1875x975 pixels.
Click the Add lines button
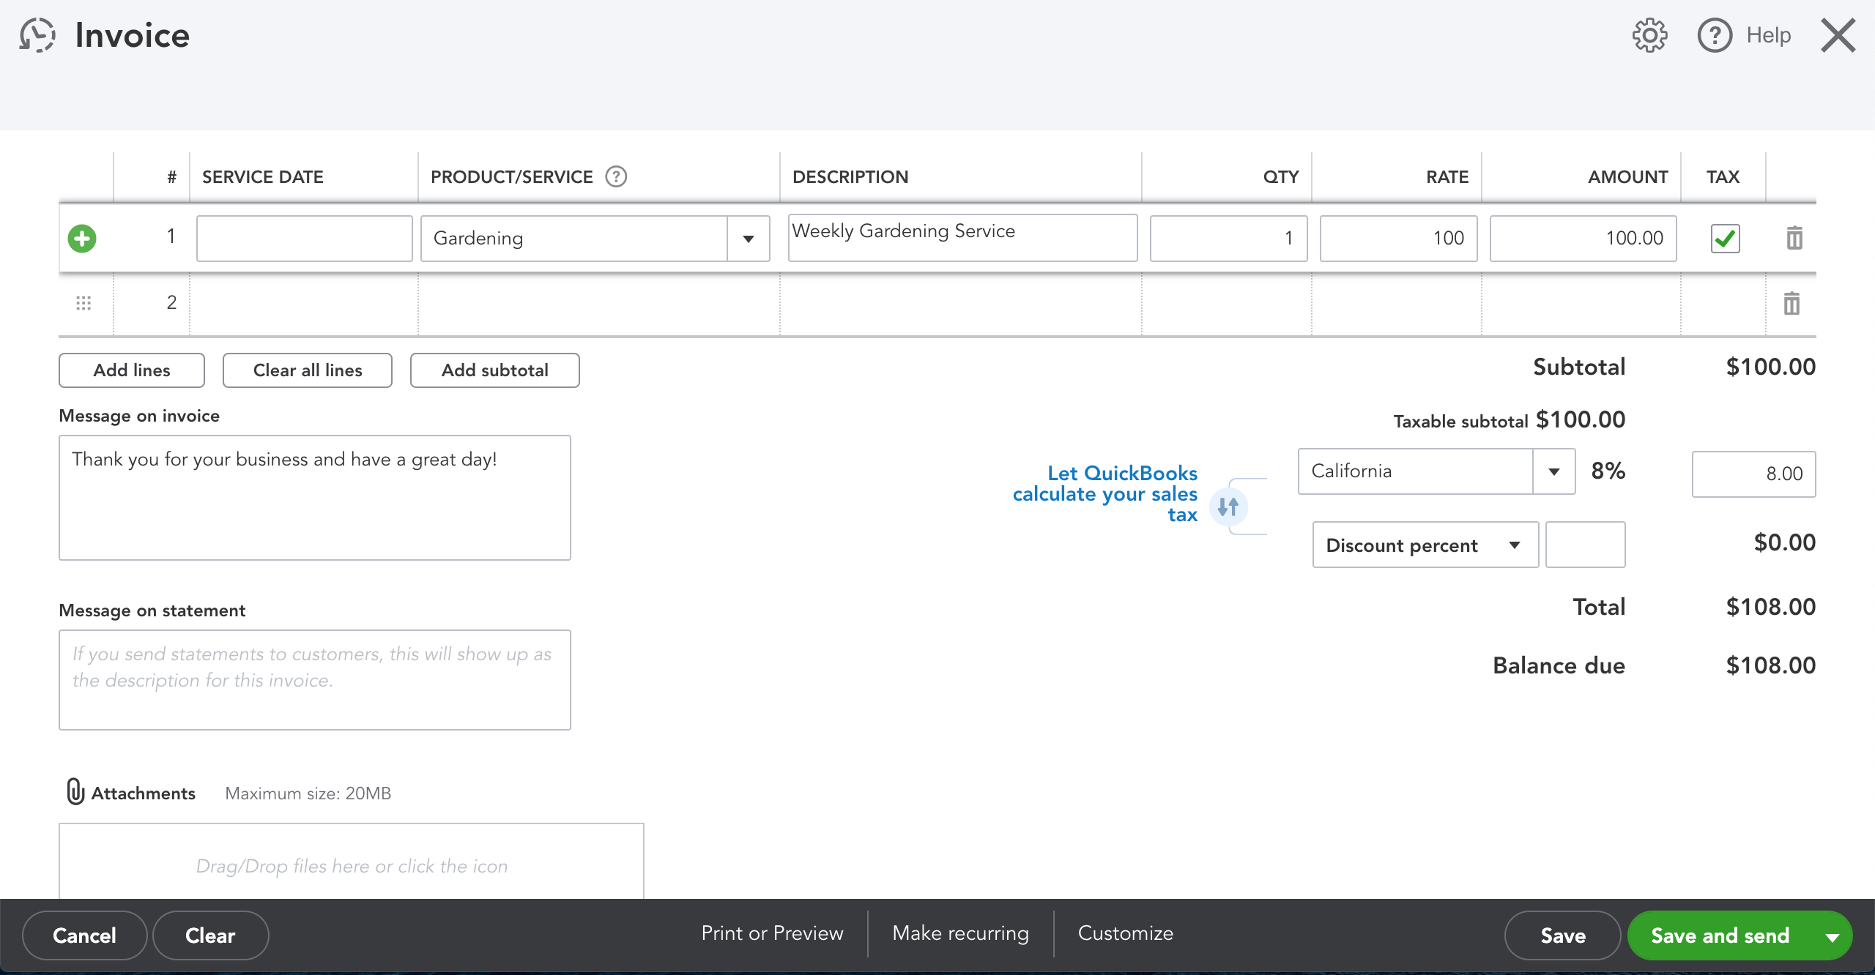click(132, 370)
